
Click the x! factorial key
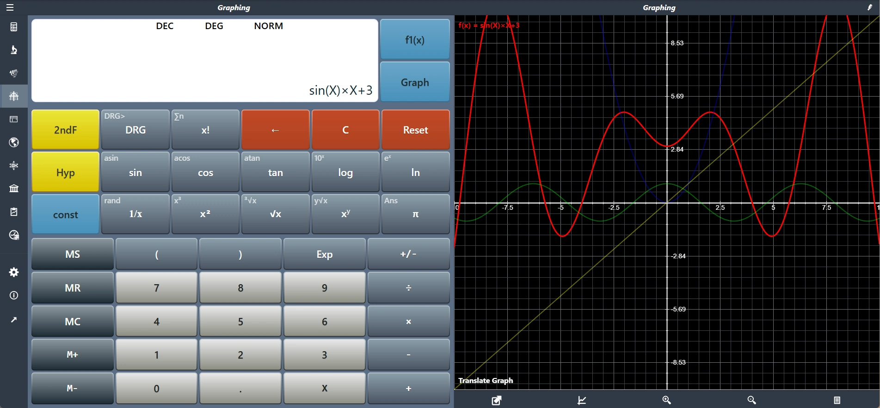pyautogui.click(x=205, y=130)
